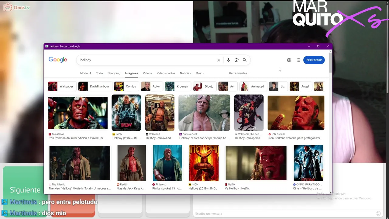Open 'Ron Perlman da su bendición' link
This screenshot has height=219, width=389.
point(77,138)
